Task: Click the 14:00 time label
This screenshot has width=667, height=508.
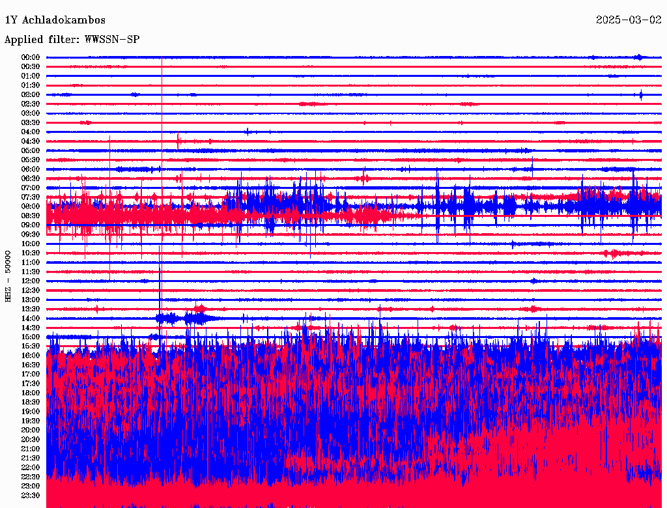Action: tap(31, 318)
